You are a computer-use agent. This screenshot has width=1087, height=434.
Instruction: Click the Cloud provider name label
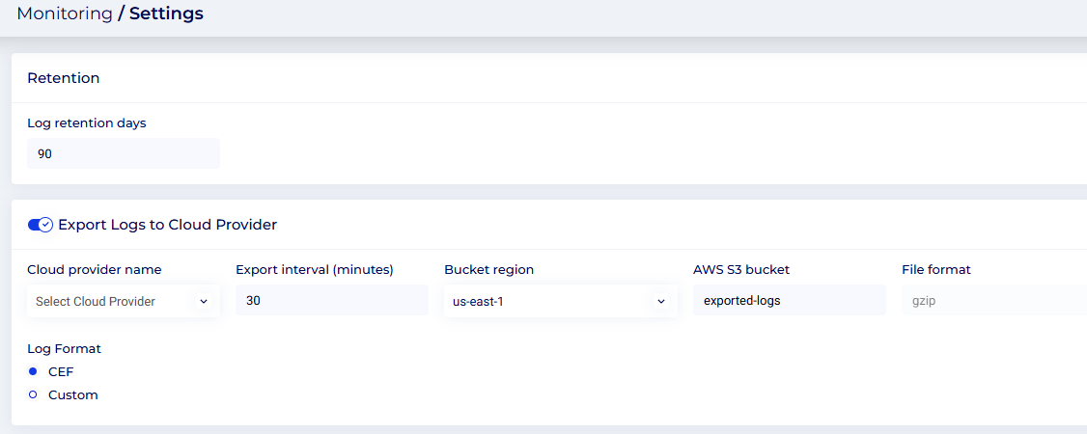tap(95, 269)
